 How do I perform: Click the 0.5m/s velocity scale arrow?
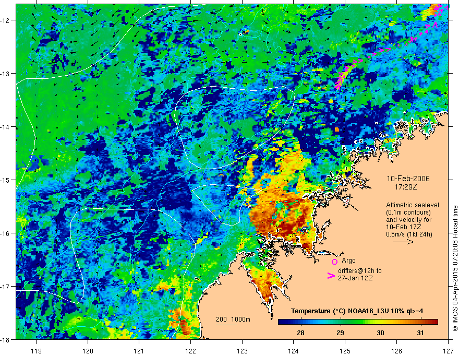(x=403, y=242)
